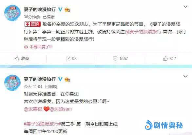Open the 妻子的浪漫旅行 username on first post
The width and height of the screenshot is (192, 135).
pyautogui.click(x=40, y=9)
